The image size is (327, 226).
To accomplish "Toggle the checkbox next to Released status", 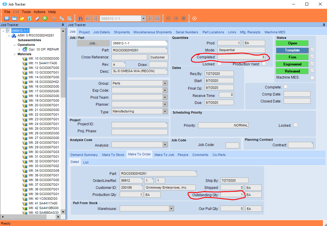I will pyautogui.click(x=312, y=70).
